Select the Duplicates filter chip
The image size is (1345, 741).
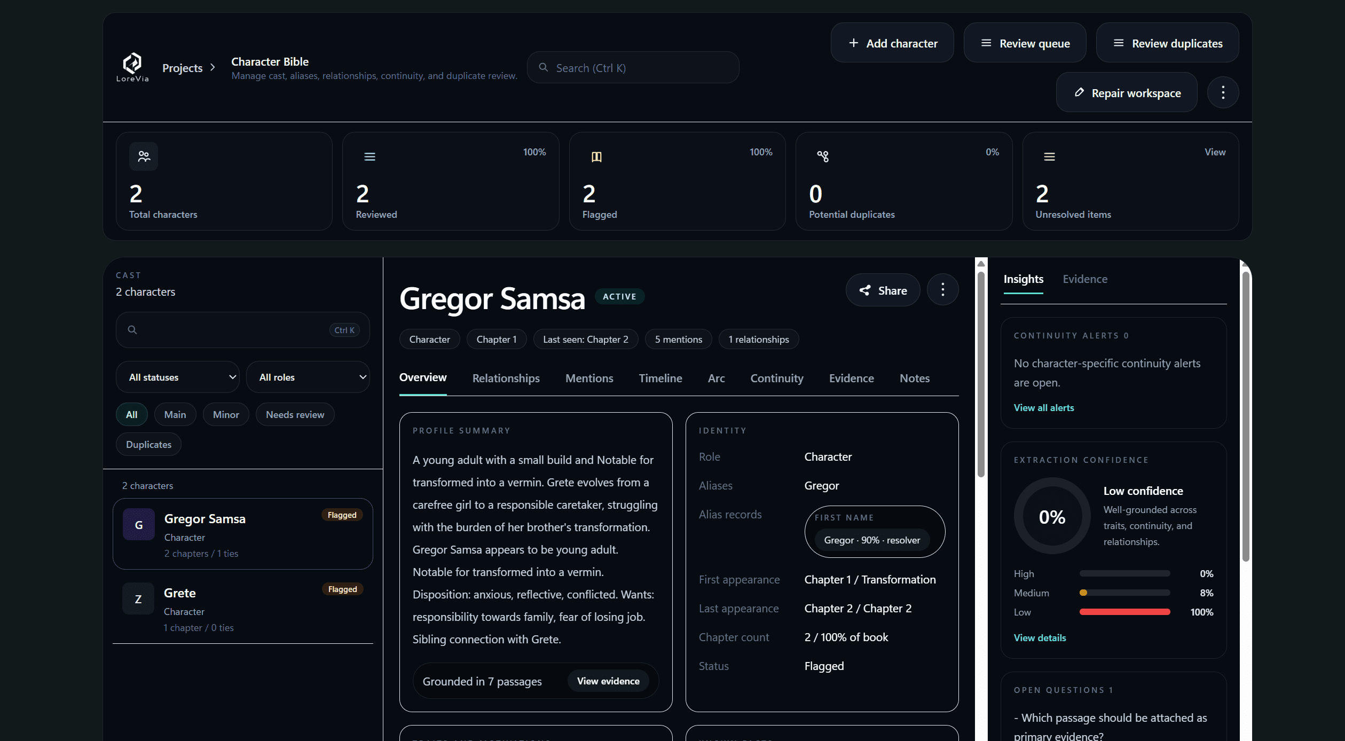(x=148, y=444)
